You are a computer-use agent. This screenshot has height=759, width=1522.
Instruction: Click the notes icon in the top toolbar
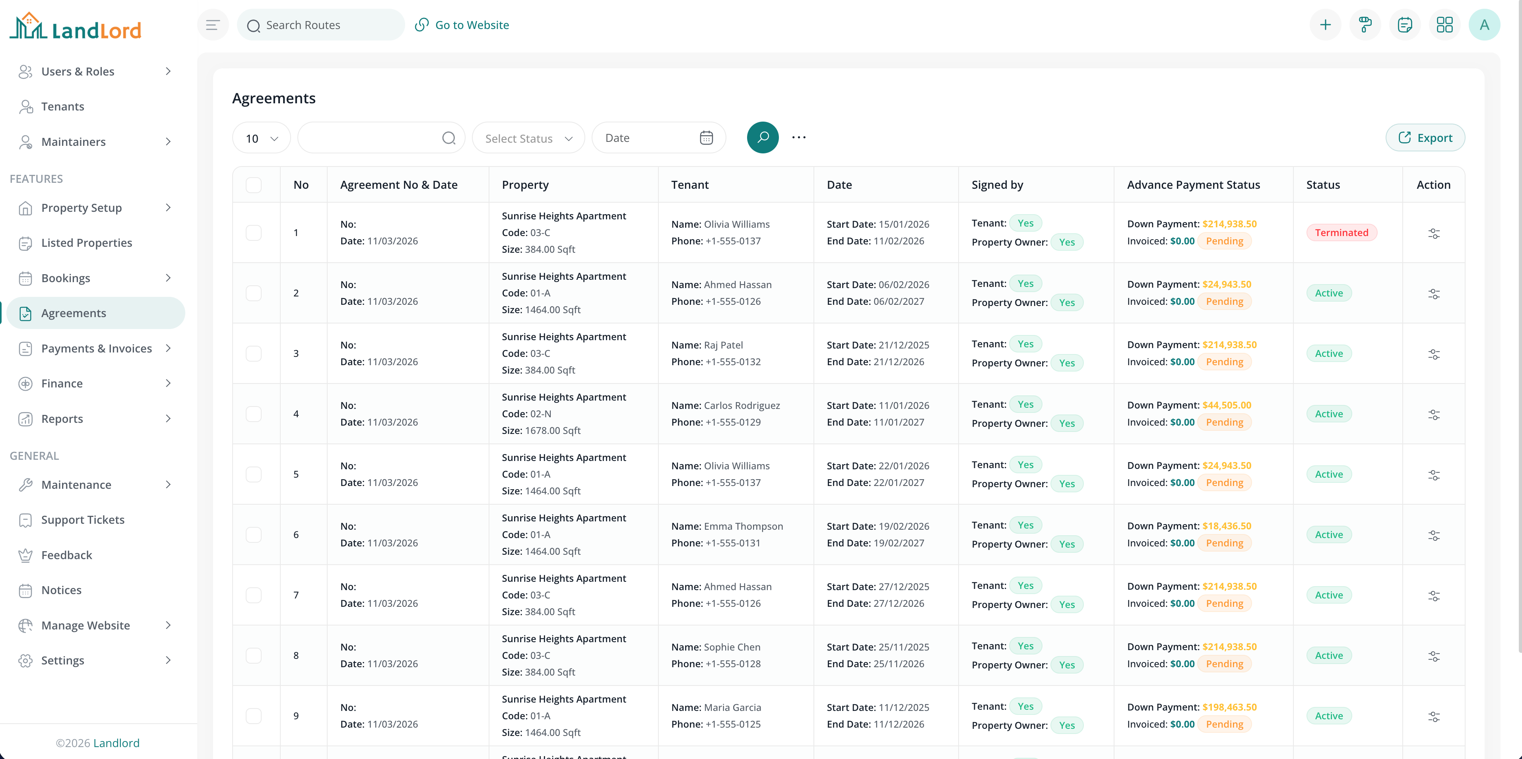pyautogui.click(x=1405, y=24)
